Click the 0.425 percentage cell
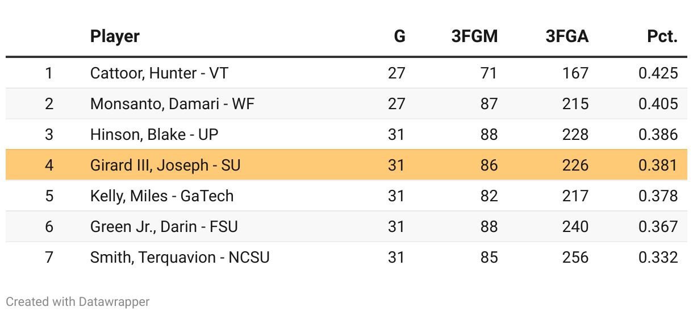The height and width of the screenshot is (315, 693). pyautogui.click(x=658, y=73)
